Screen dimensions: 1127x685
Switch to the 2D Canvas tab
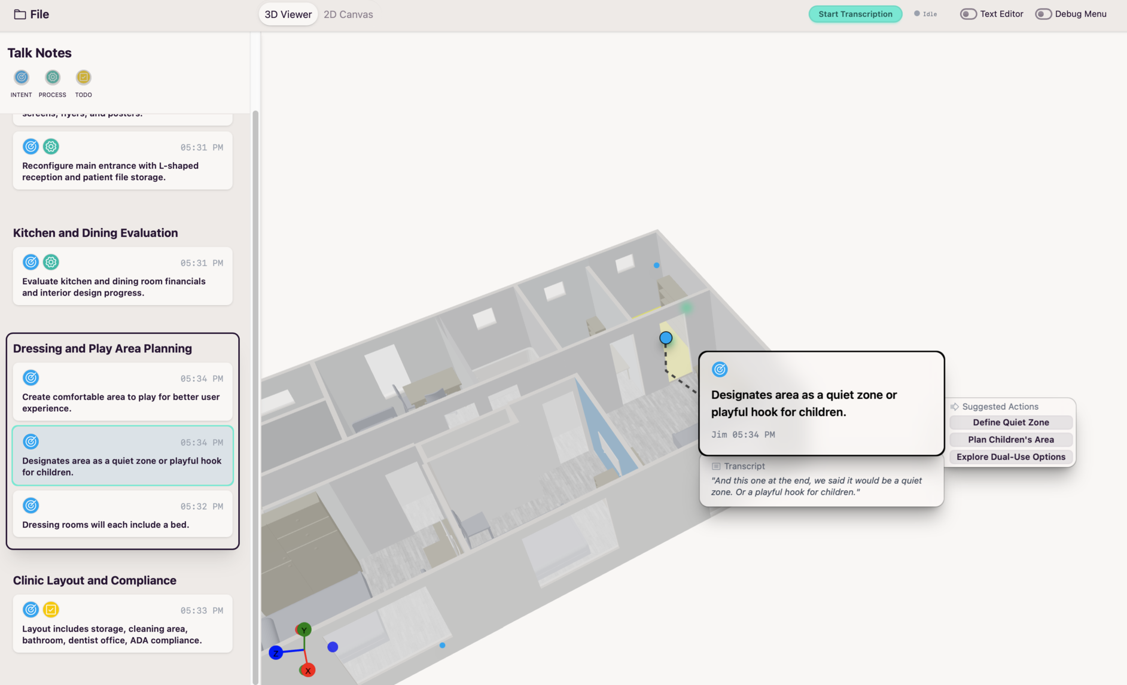(348, 14)
